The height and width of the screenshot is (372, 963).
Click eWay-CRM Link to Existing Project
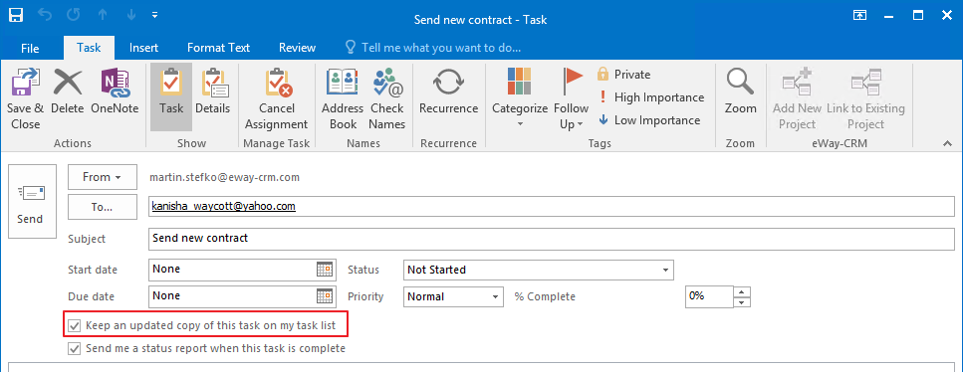pos(866,98)
